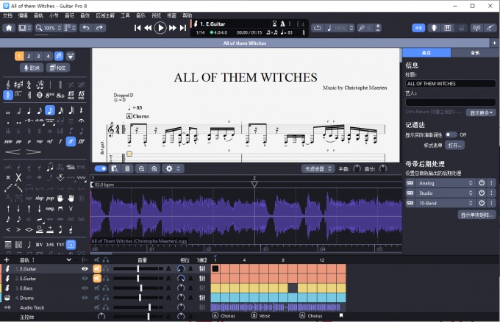500x322 pixels.
Task: Toggle power for the Analog mastering effect
Action: (482, 182)
